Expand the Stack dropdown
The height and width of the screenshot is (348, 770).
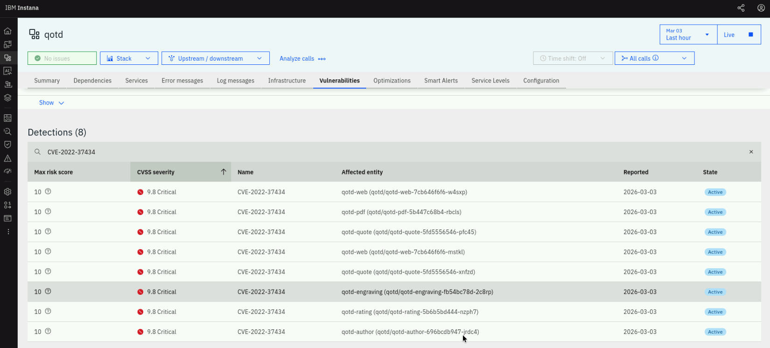(129, 58)
